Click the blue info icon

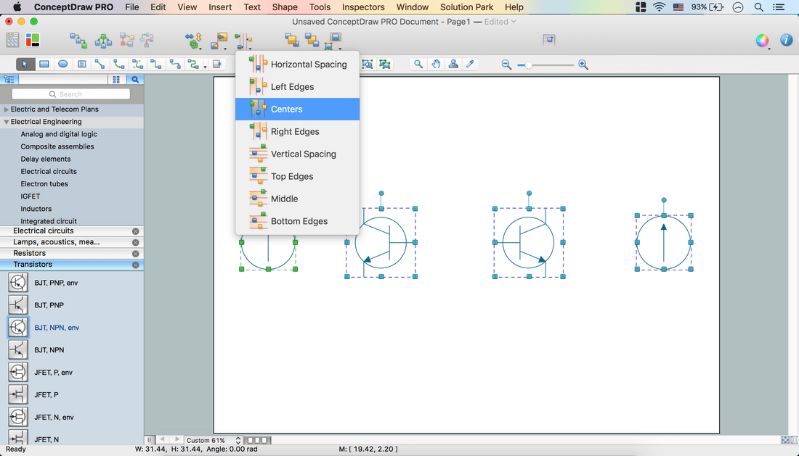pyautogui.click(x=786, y=41)
